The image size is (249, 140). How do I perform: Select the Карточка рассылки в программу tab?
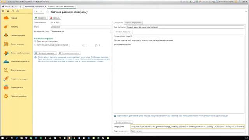click(x=61, y=7)
